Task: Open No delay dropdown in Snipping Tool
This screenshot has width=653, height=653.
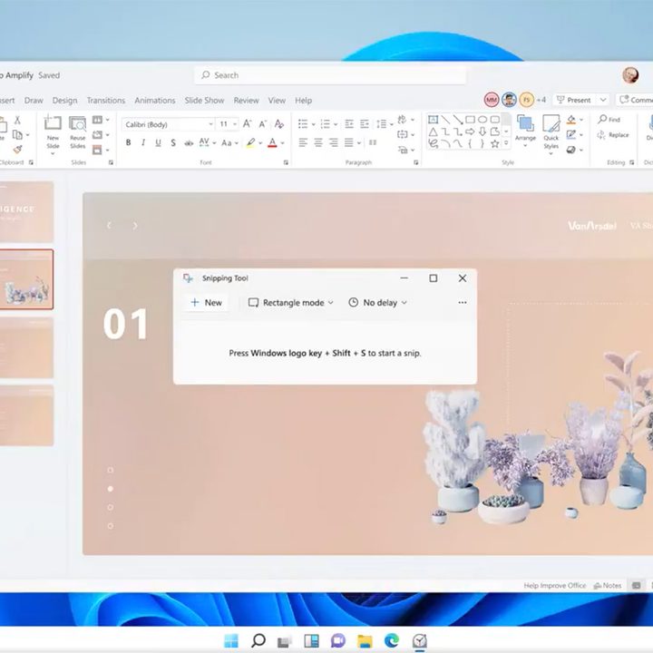Action: pos(377,303)
